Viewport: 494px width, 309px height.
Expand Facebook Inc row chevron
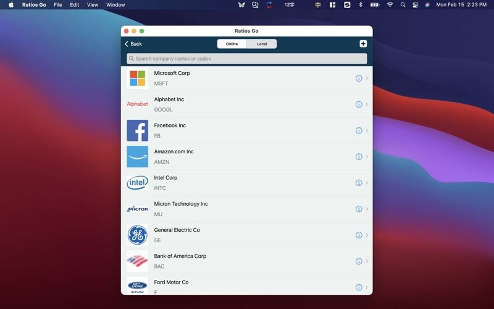pyautogui.click(x=367, y=130)
